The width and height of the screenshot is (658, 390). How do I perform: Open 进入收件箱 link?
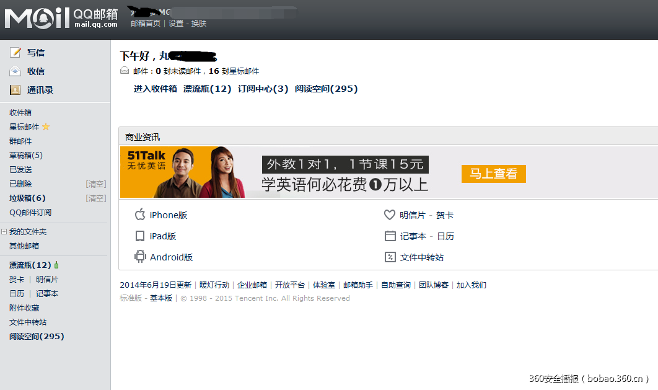(x=156, y=89)
